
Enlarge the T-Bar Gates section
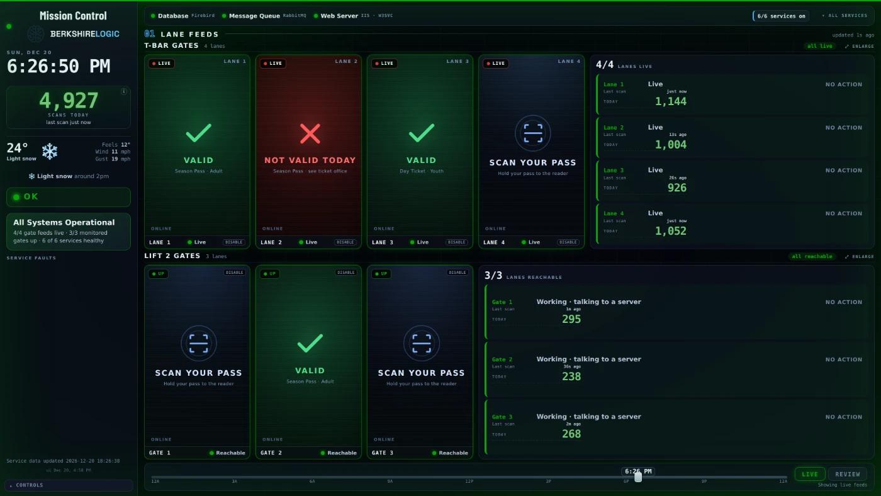pos(859,46)
